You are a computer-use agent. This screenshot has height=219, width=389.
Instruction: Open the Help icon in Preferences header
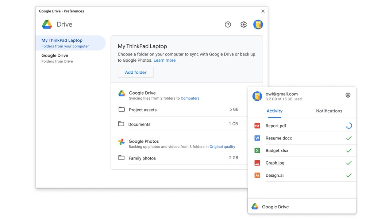[228, 24]
